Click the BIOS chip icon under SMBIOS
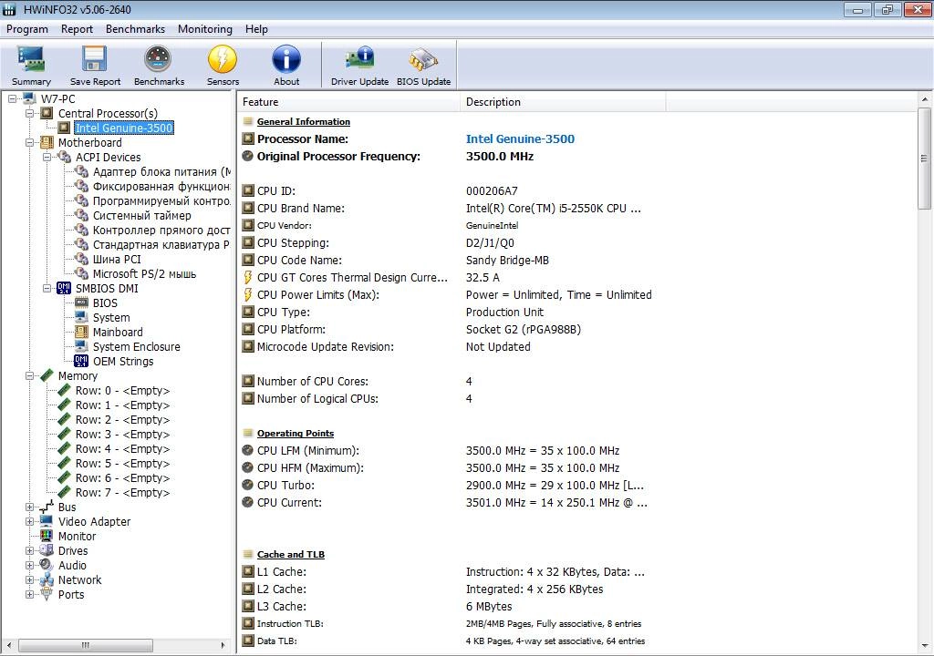This screenshot has width=934, height=656. 81,302
